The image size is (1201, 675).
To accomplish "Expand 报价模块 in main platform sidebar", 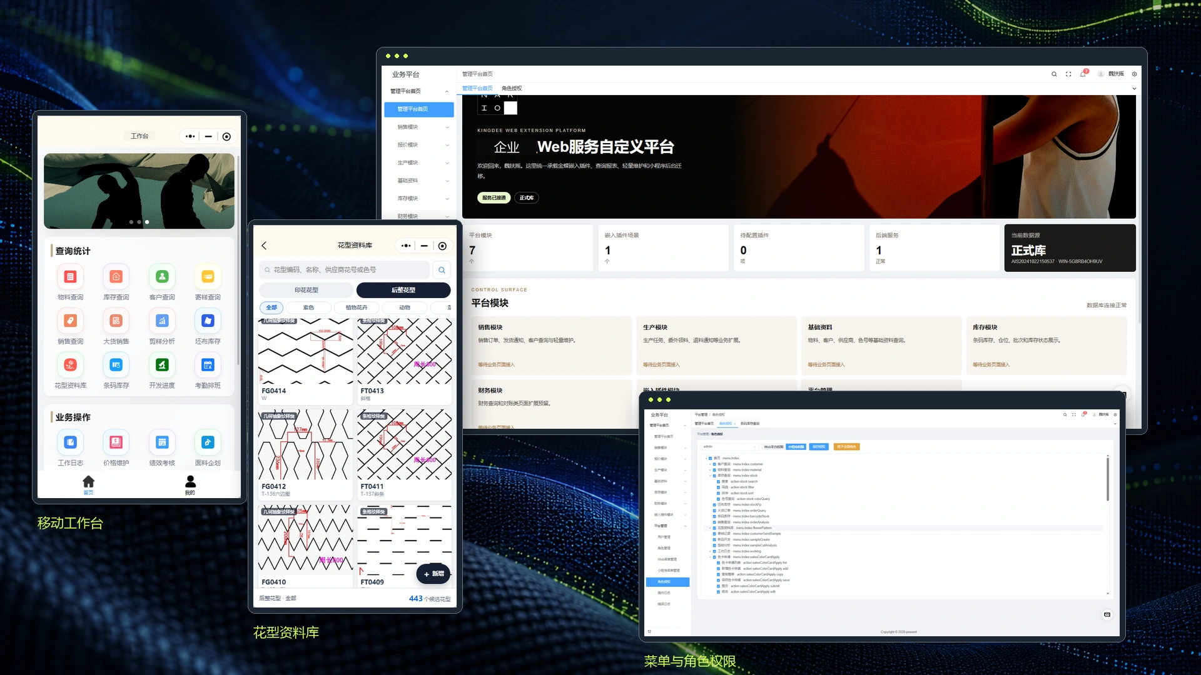I will point(419,145).
